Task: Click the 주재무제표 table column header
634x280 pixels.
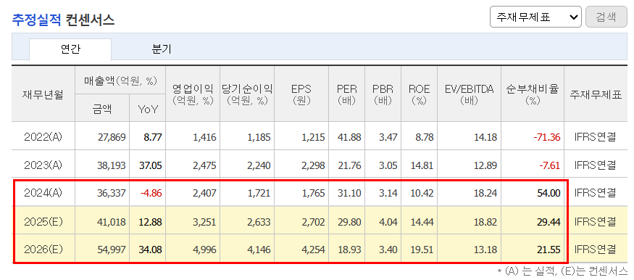Action: coord(595,95)
